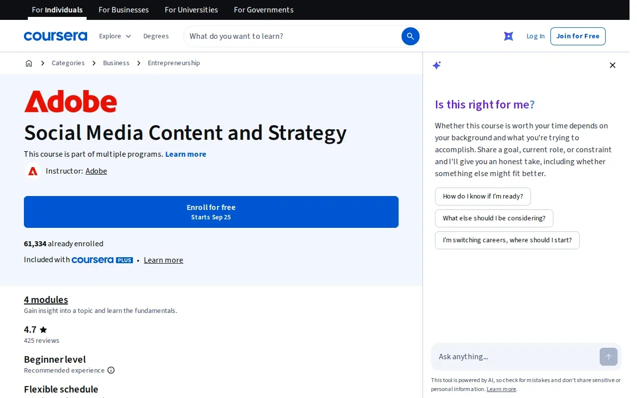Select "I'm switching careers" suggestion
The height and width of the screenshot is (398, 637).
pos(507,240)
